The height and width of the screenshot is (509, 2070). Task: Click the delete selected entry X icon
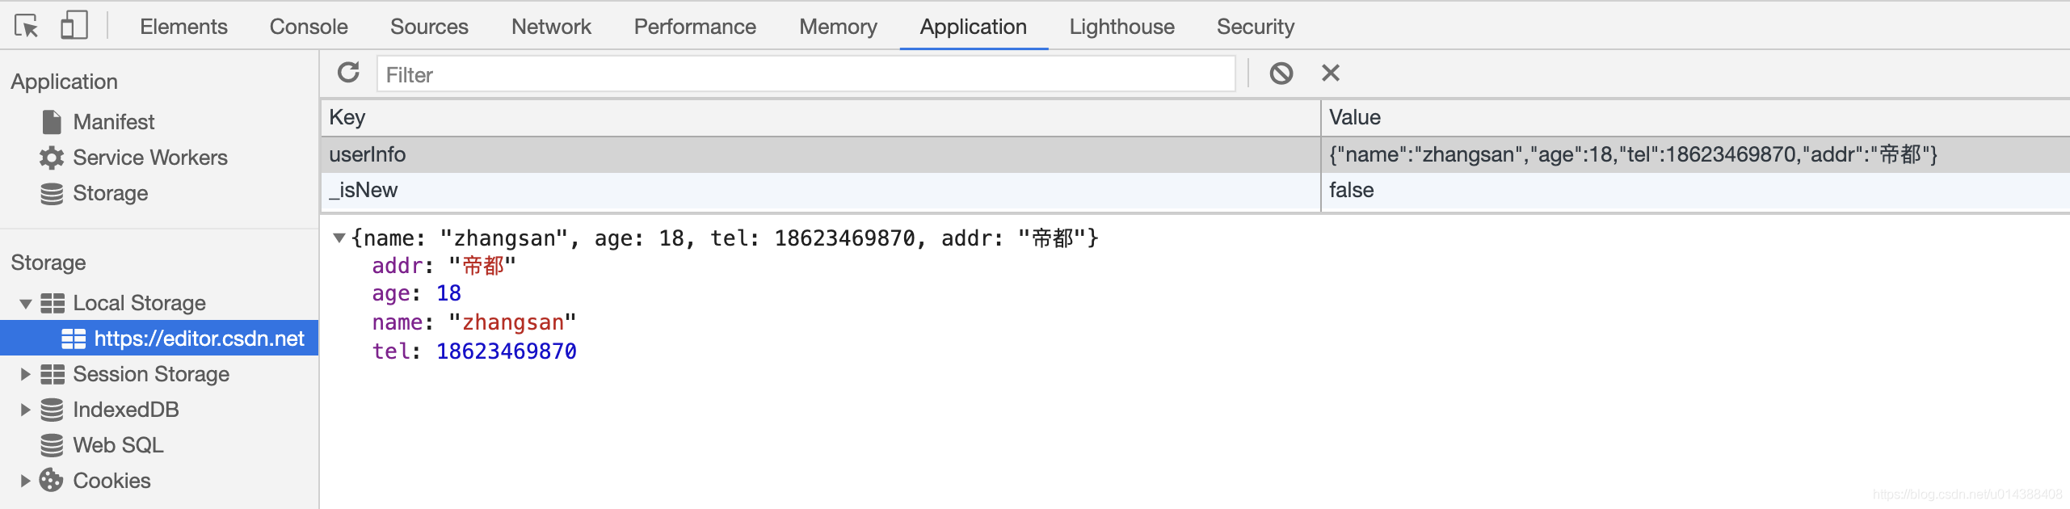(x=1330, y=74)
